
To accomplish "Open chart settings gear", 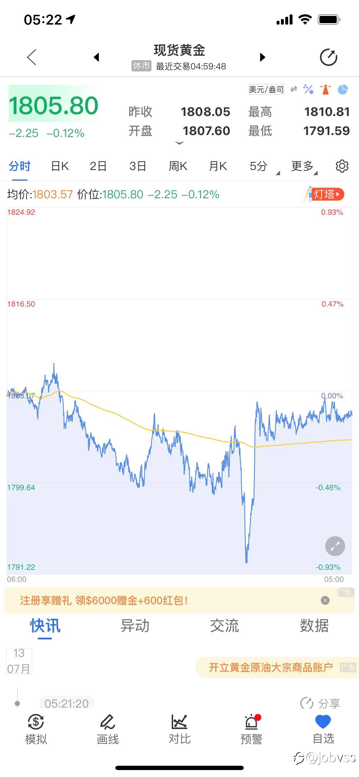I will coord(342,166).
